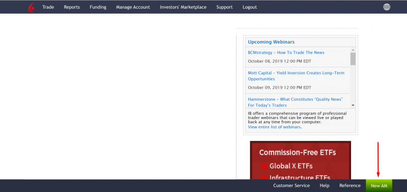Click the webinars scrollbar down arrow
Screen dimensions: 407x192
[x=353, y=105]
